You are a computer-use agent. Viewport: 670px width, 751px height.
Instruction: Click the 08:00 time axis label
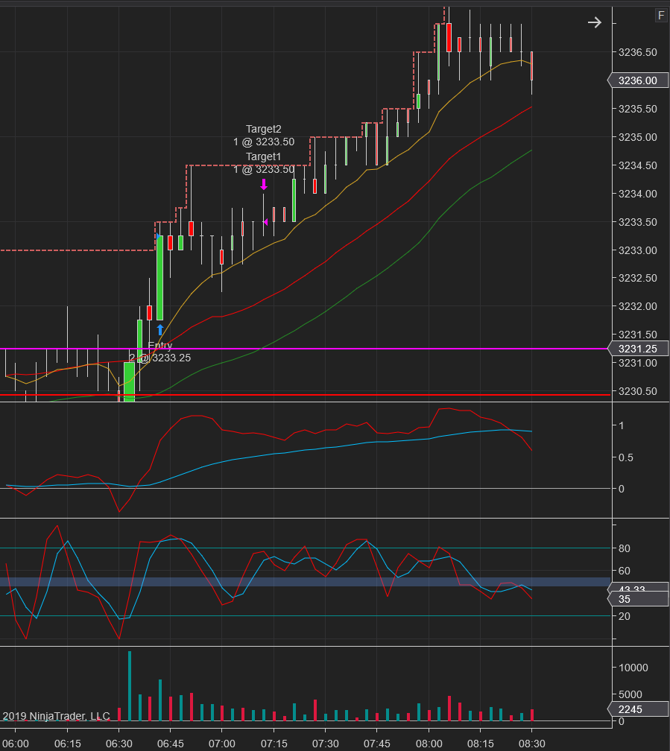(429, 744)
